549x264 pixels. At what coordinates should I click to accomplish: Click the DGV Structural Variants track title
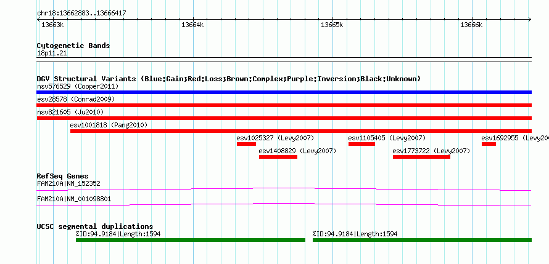tap(229, 79)
